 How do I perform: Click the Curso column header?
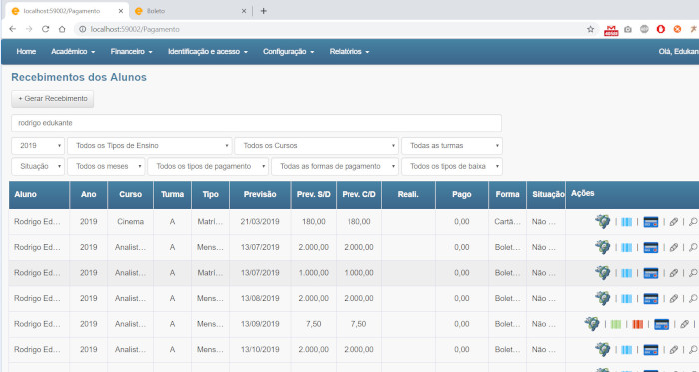point(130,194)
